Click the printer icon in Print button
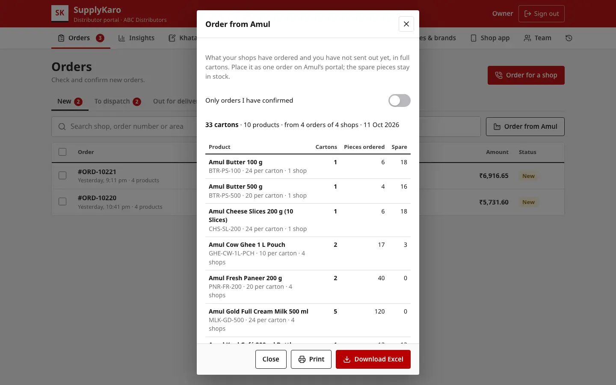The height and width of the screenshot is (385, 616). coord(302,359)
